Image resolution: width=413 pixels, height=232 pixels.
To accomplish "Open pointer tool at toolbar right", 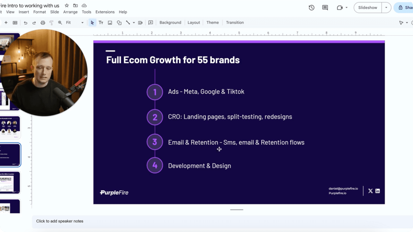I will pyautogui.click(x=401, y=23).
